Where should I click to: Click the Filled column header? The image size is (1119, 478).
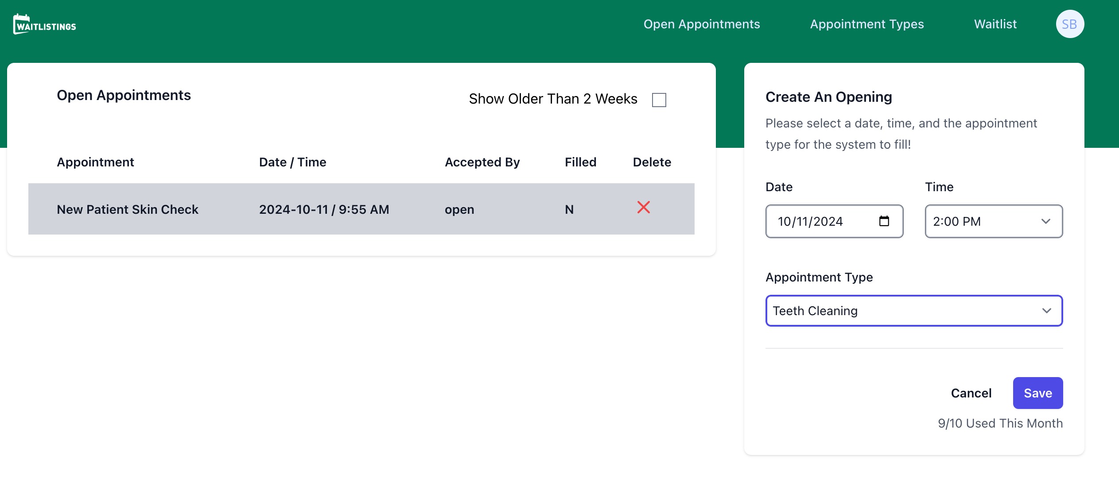click(580, 162)
